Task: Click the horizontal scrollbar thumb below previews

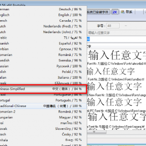Action: coord(97,132)
